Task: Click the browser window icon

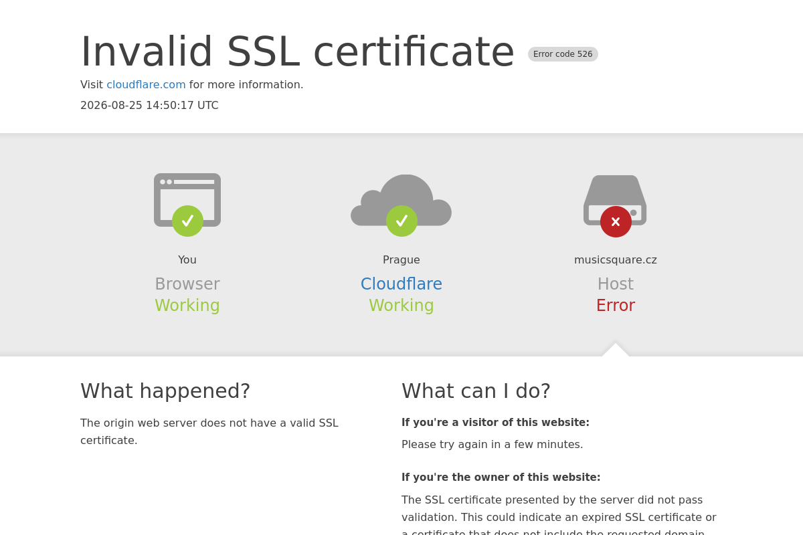Action: coord(187,200)
